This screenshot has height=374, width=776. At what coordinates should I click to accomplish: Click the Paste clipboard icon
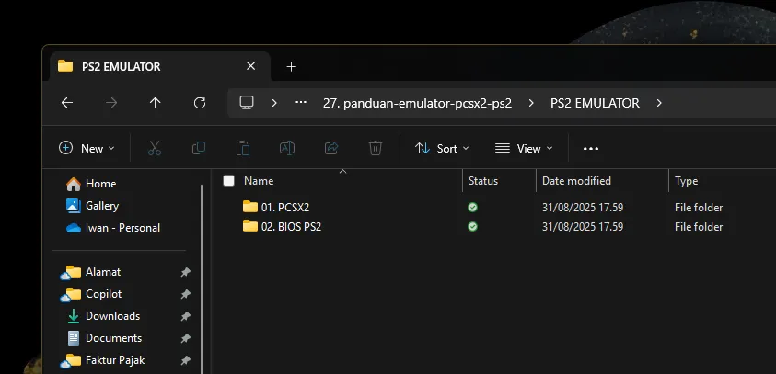pyautogui.click(x=242, y=148)
